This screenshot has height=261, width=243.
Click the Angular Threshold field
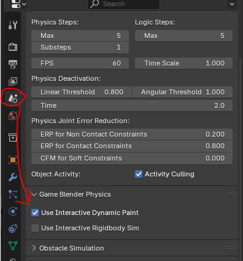[x=182, y=92]
